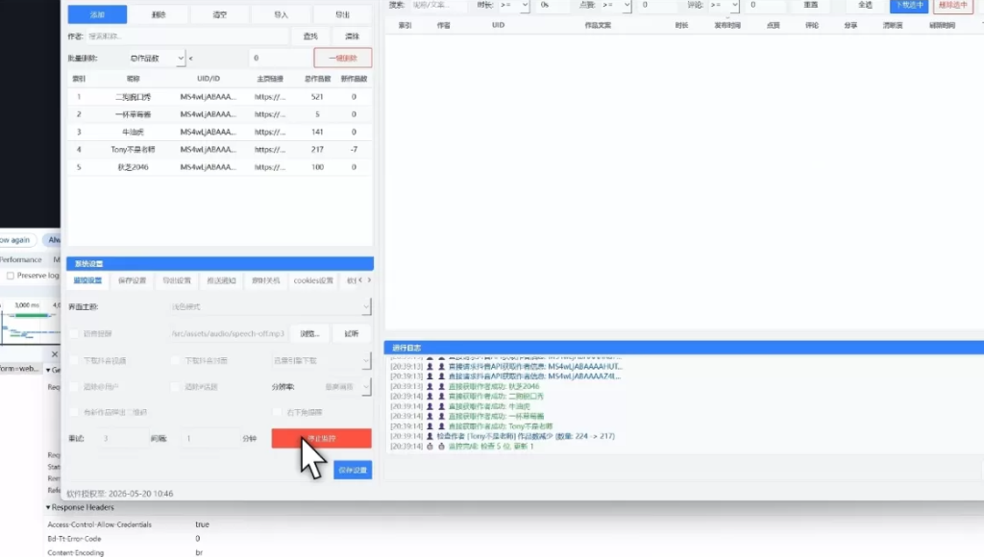The height and width of the screenshot is (557, 984).
Task: Click the 查找 search button
Action: 310,36
